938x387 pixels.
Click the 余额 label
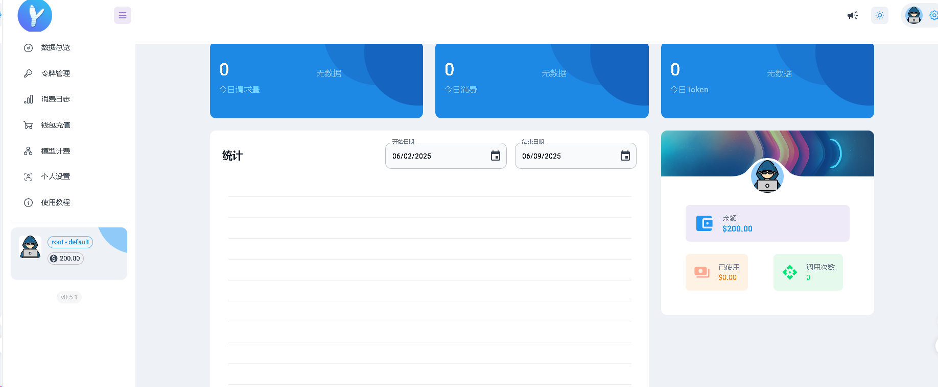tap(730, 218)
